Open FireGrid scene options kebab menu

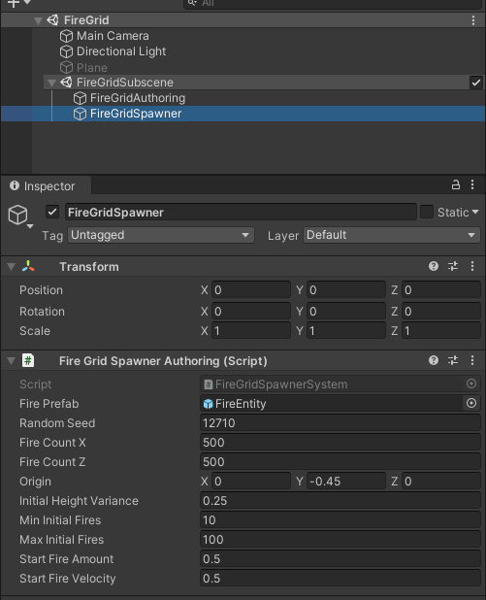pyautogui.click(x=473, y=20)
